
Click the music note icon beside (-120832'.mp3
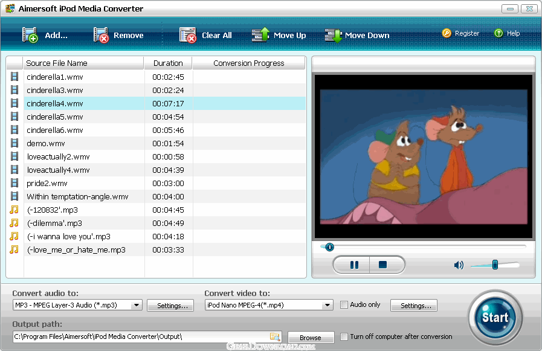(x=14, y=210)
